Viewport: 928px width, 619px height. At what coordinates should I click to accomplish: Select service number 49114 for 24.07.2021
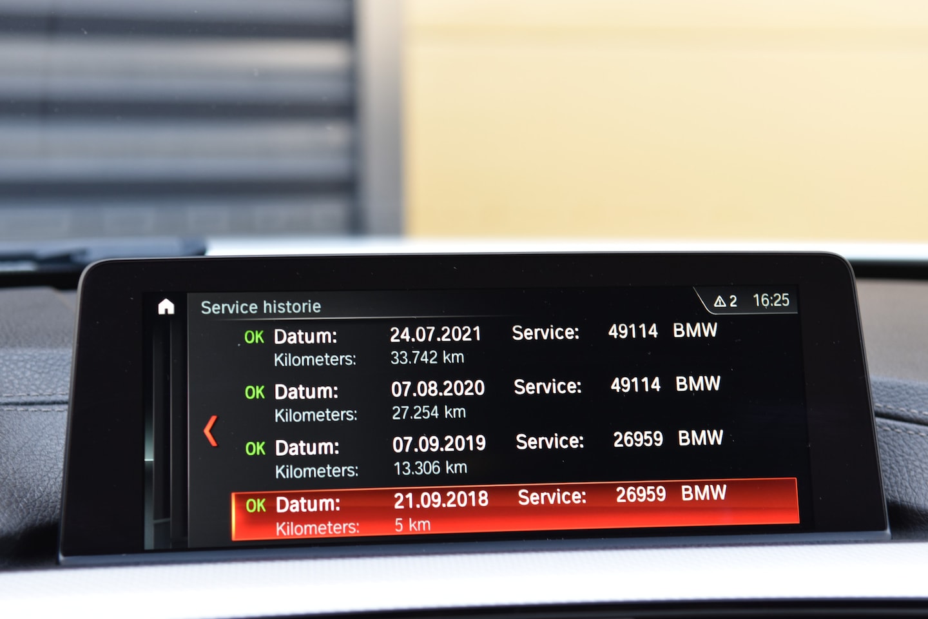click(633, 331)
